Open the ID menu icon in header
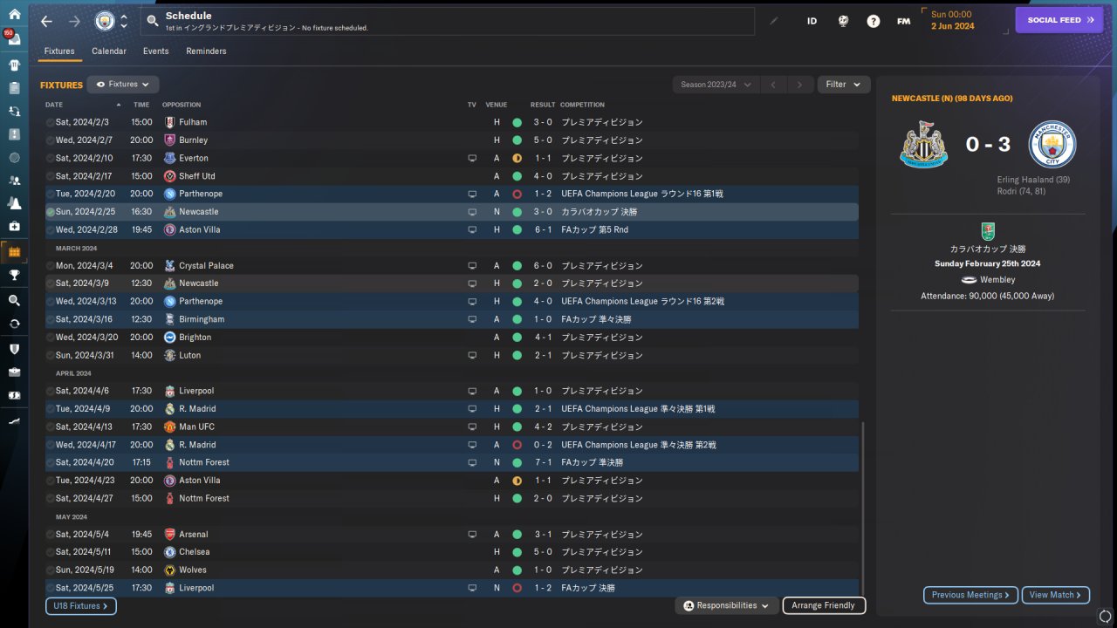Viewport: 1117px width, 628px height. [812, 21]
